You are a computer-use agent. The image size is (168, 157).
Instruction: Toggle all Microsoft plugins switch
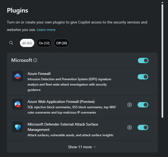click(x=143, y=61)
